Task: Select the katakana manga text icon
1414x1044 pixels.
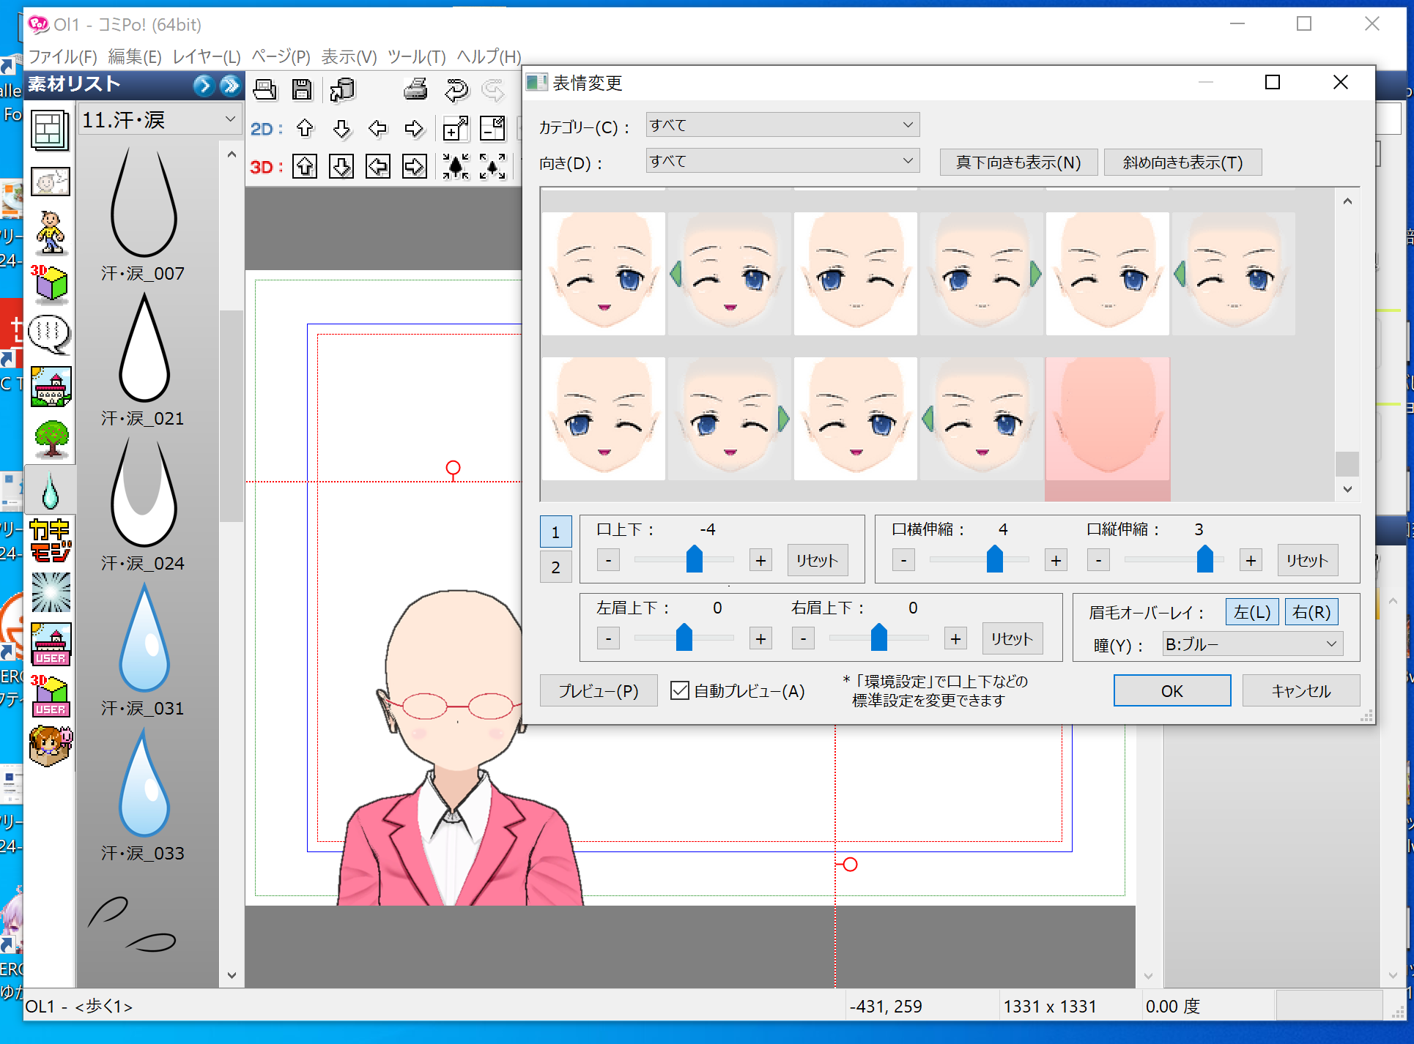Action: (51, 540)
